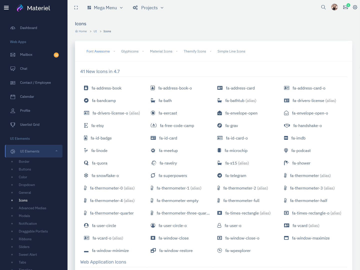Click the fa-thermometer-full label text
Viewport: 360px width, 270px height.
241,200
